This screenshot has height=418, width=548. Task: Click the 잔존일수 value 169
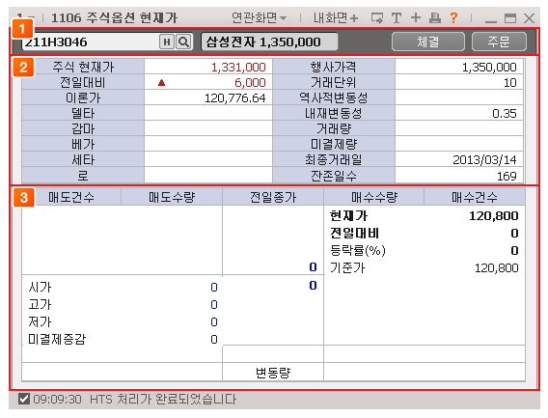(507, 176)
